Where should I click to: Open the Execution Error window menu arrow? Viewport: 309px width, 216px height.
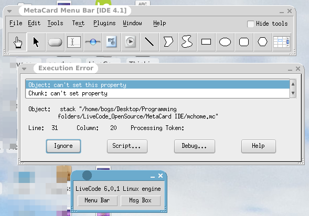coord(24,69)
